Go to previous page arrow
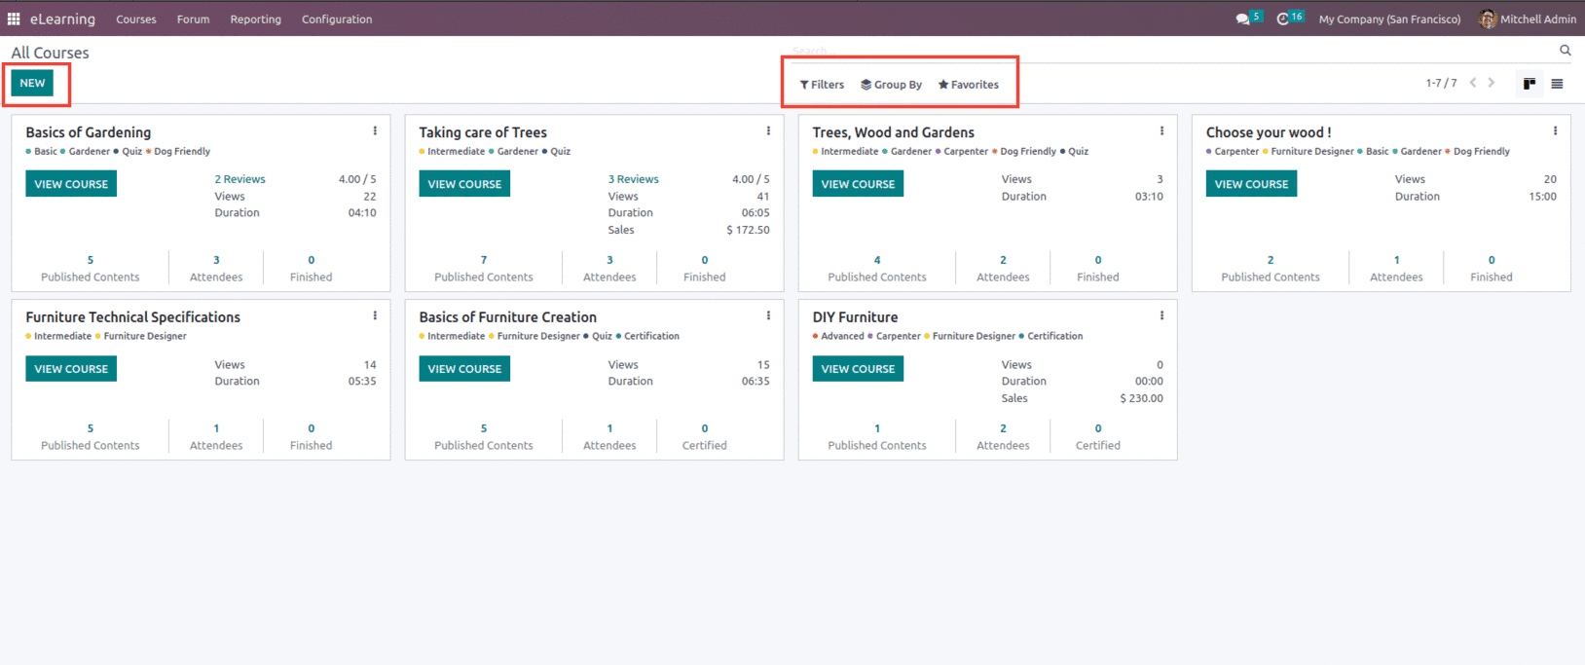This screenshot has height=665, width=1585. pos(1473,83)
